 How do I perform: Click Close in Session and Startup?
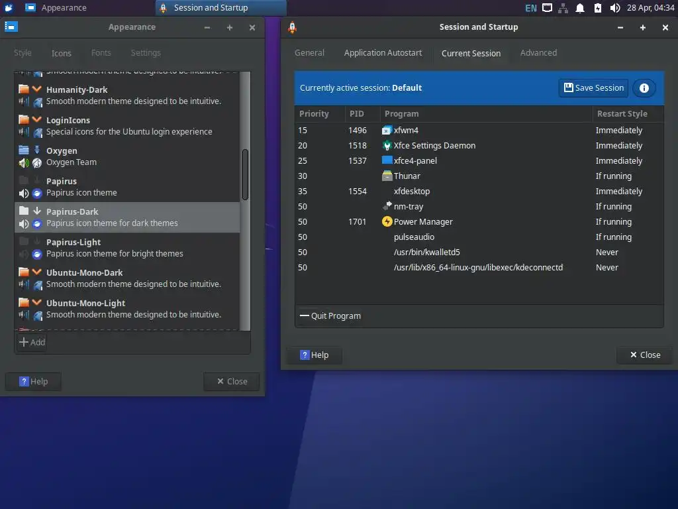click(x=645, y=355)
